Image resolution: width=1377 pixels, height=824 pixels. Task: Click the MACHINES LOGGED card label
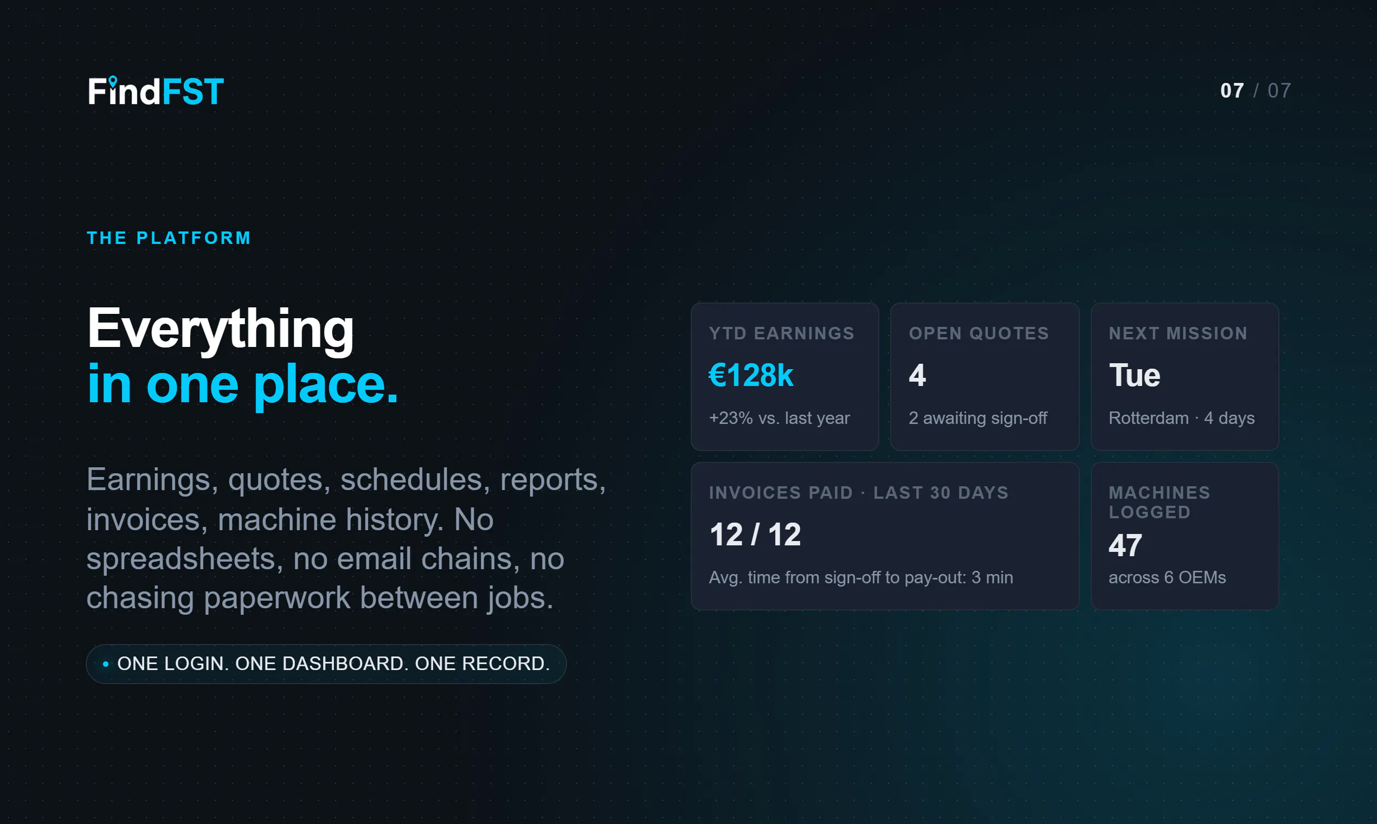click(1160, 502)
